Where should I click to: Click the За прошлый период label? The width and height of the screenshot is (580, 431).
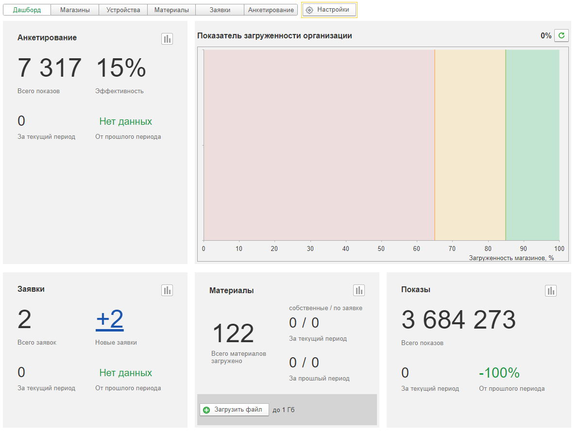click(x=319, y=378)
